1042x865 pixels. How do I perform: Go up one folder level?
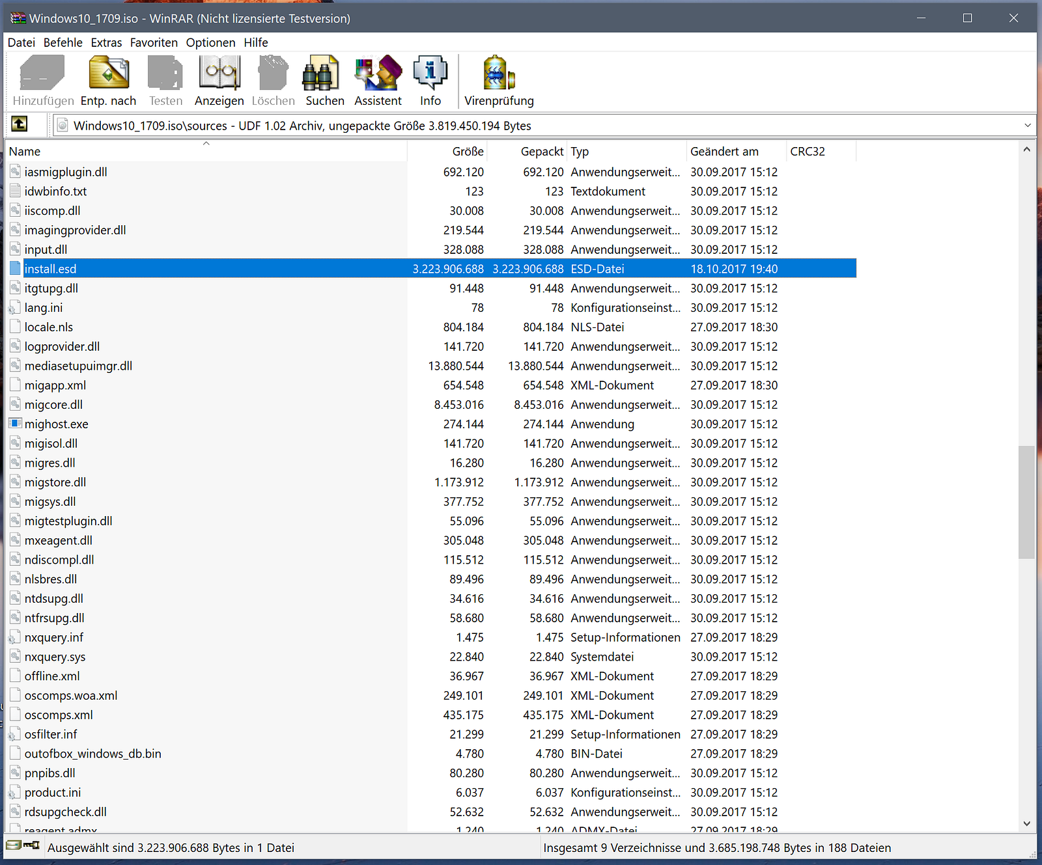20,124
